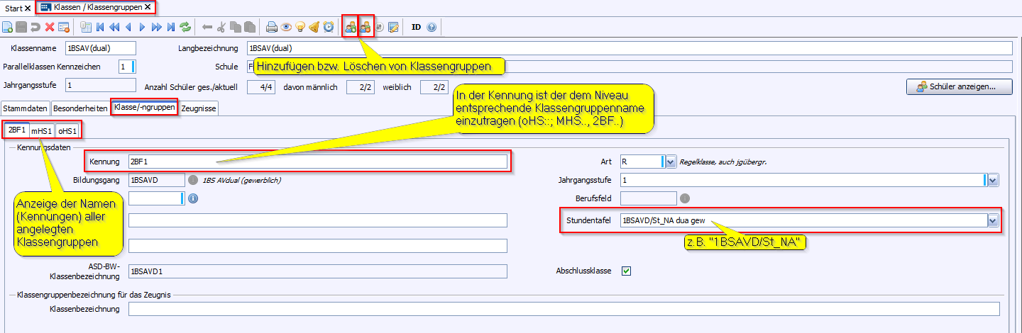Switch to the Zeugnisse tab
The width and height of the screenshot is (1022, 333).
[x=199, y=108]
